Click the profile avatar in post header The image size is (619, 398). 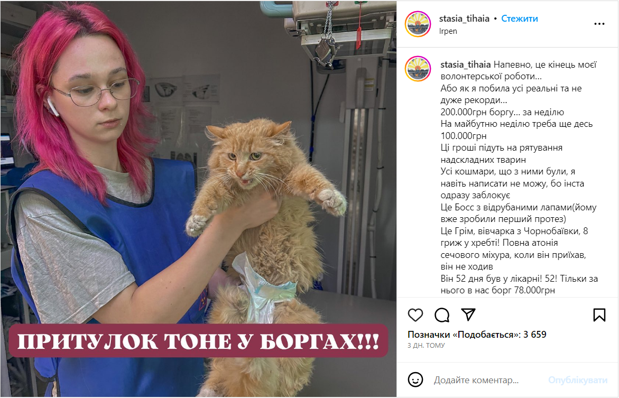418,24
